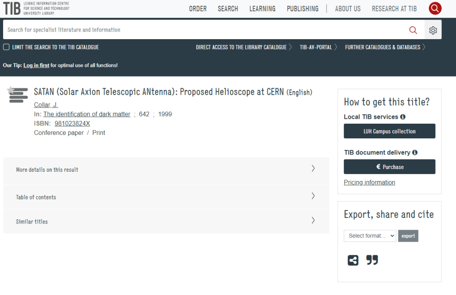The image size is (456, 295).
Task: Click the red search icon in header
Action: point(435,8)
